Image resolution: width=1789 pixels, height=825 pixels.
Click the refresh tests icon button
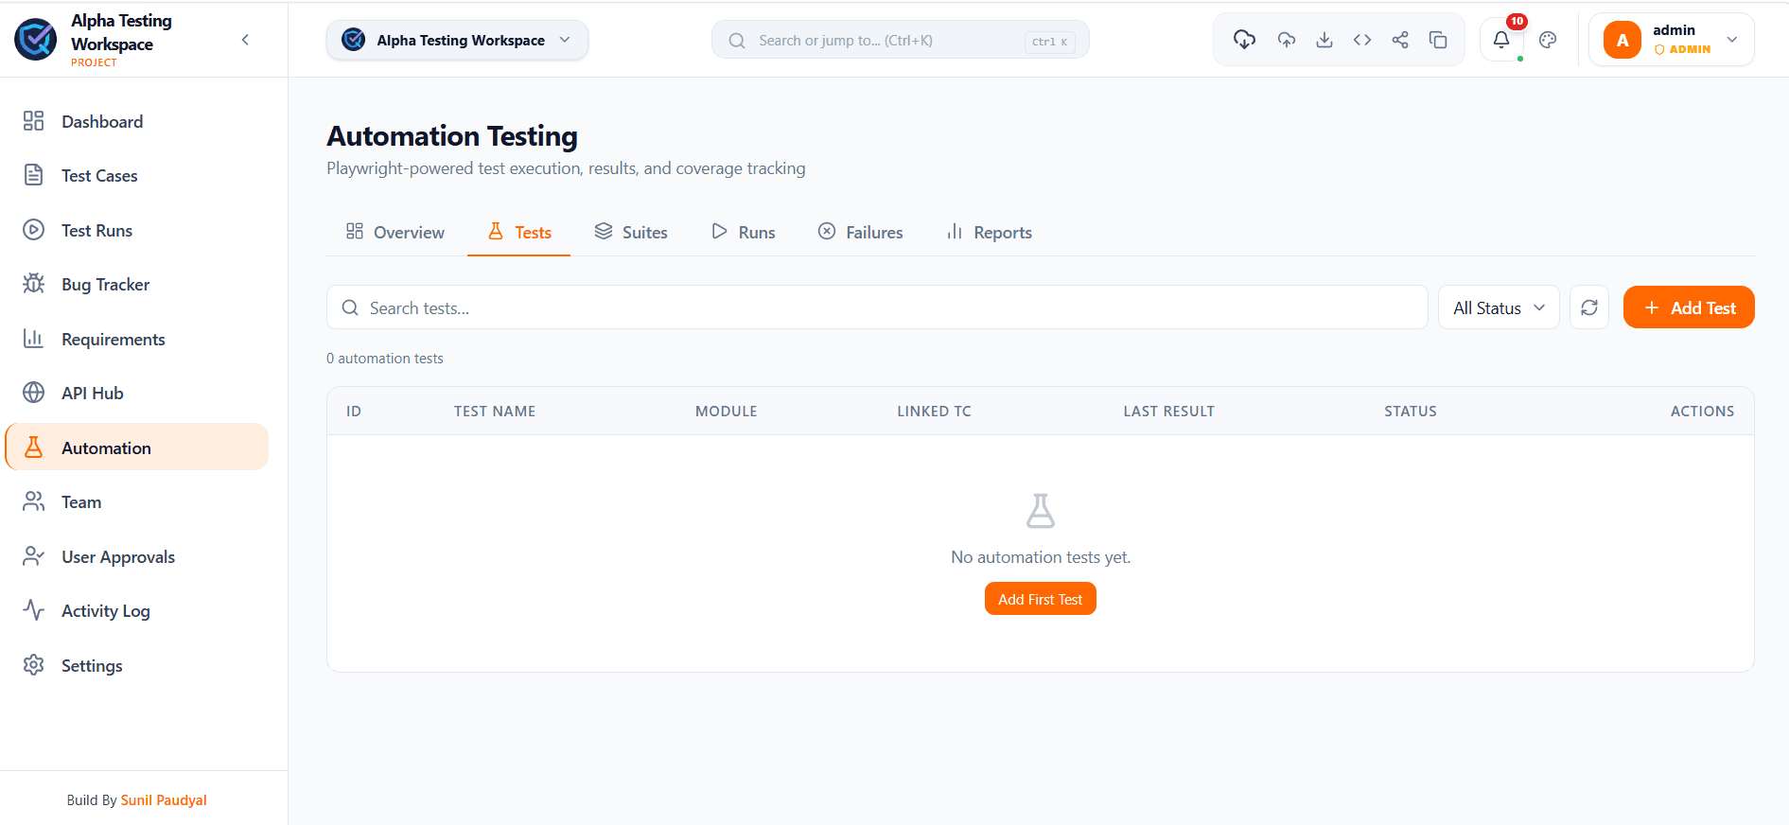click(1589, 307)
